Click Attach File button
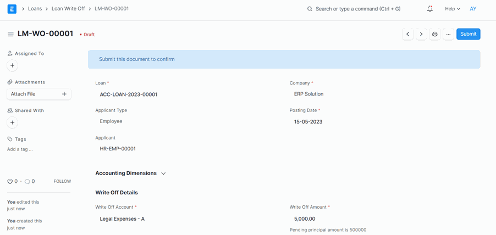Viewport: 496px width, 235px height. 39,94
